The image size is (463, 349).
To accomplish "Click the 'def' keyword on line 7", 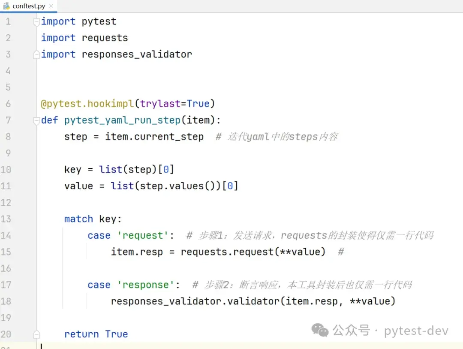I will coord(50,120).
